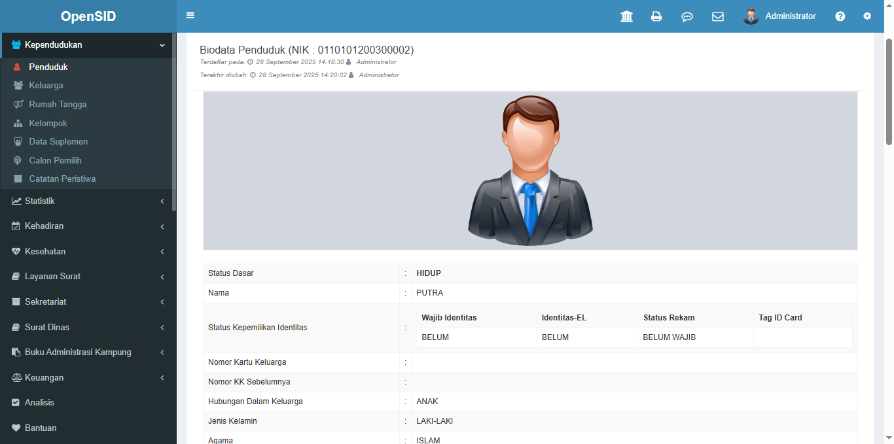894x444 pixels.
Task: Open the settings gear icon
Action: 867,16
